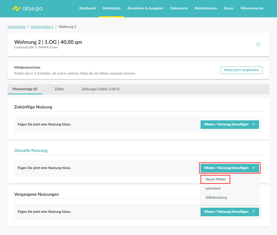Navigate to Betriebskosten
277x235 pixels.
206,8
